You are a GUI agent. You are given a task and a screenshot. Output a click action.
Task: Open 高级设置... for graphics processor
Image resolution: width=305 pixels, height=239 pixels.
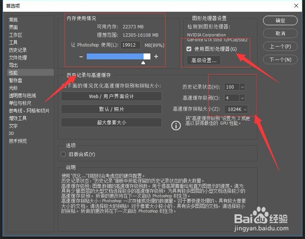tap(204, 60)
